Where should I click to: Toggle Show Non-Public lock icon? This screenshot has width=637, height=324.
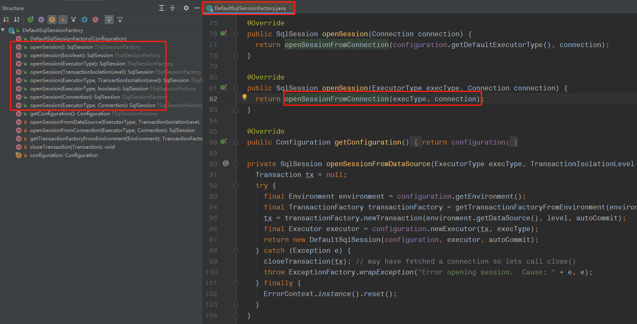coord(63,20)
